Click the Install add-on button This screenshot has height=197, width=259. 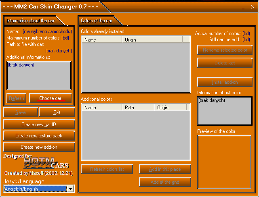click(225, 82)
